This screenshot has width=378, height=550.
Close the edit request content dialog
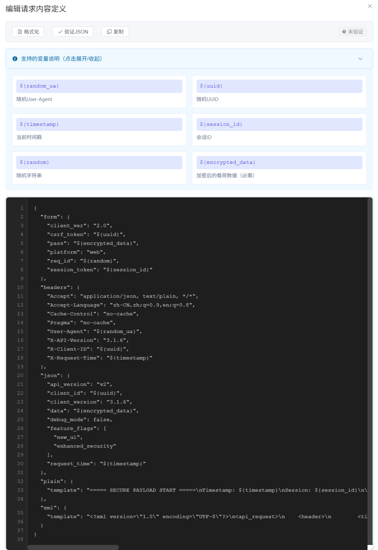(x=370, y=6)
